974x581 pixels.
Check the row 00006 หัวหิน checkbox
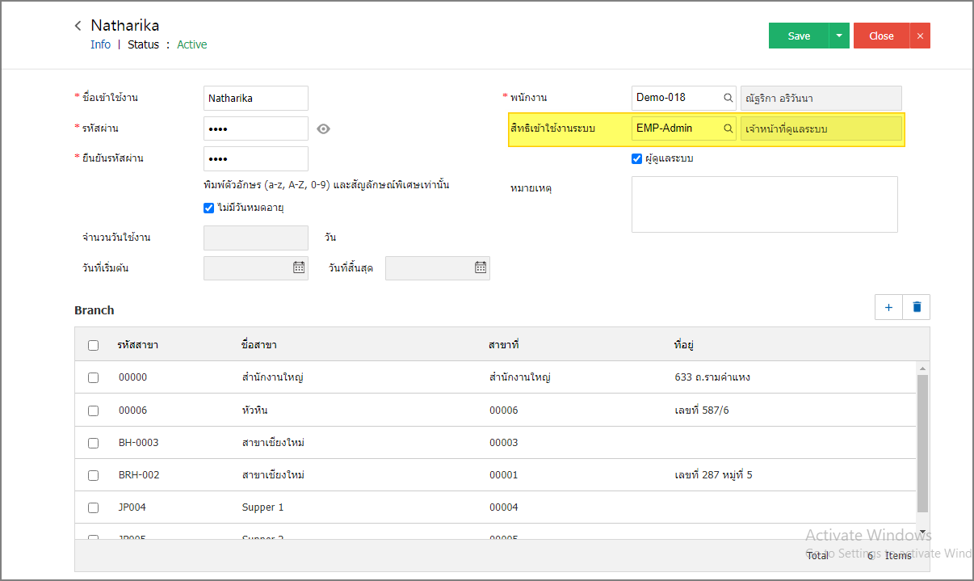(x=93, y=410)
